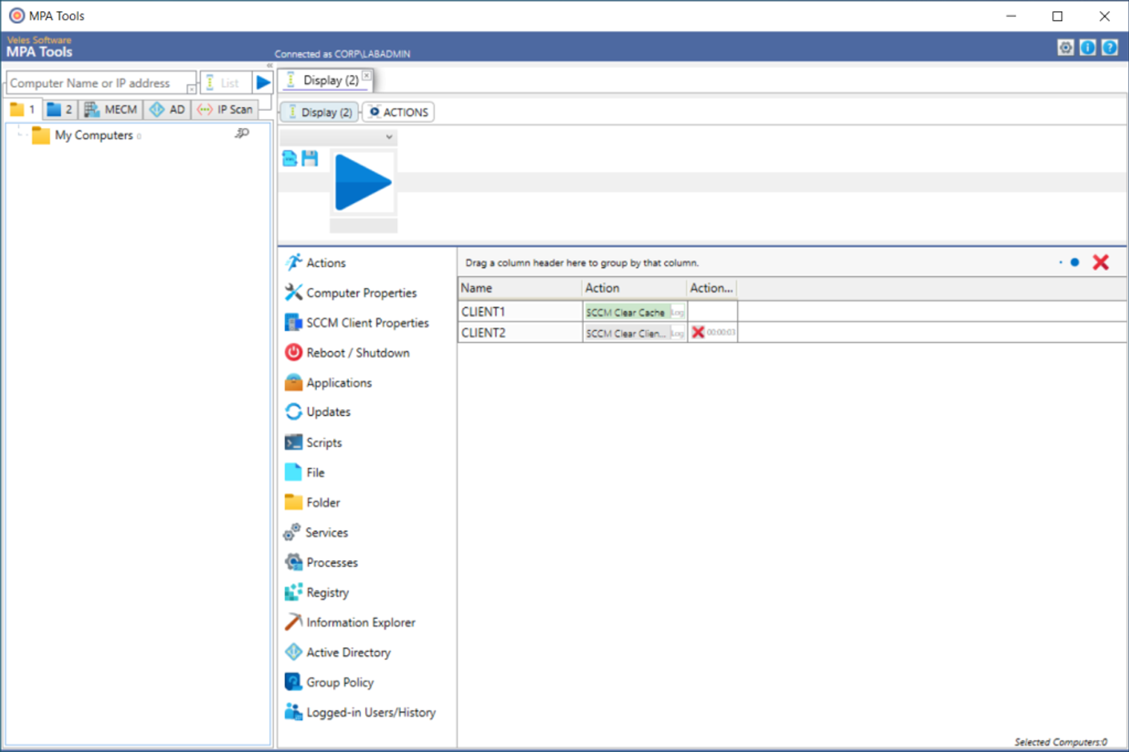Image resolution: width=1129 pixels, height=752 pixels.
Task: Select Reboot / Shutdown actions
Action: 348,353
